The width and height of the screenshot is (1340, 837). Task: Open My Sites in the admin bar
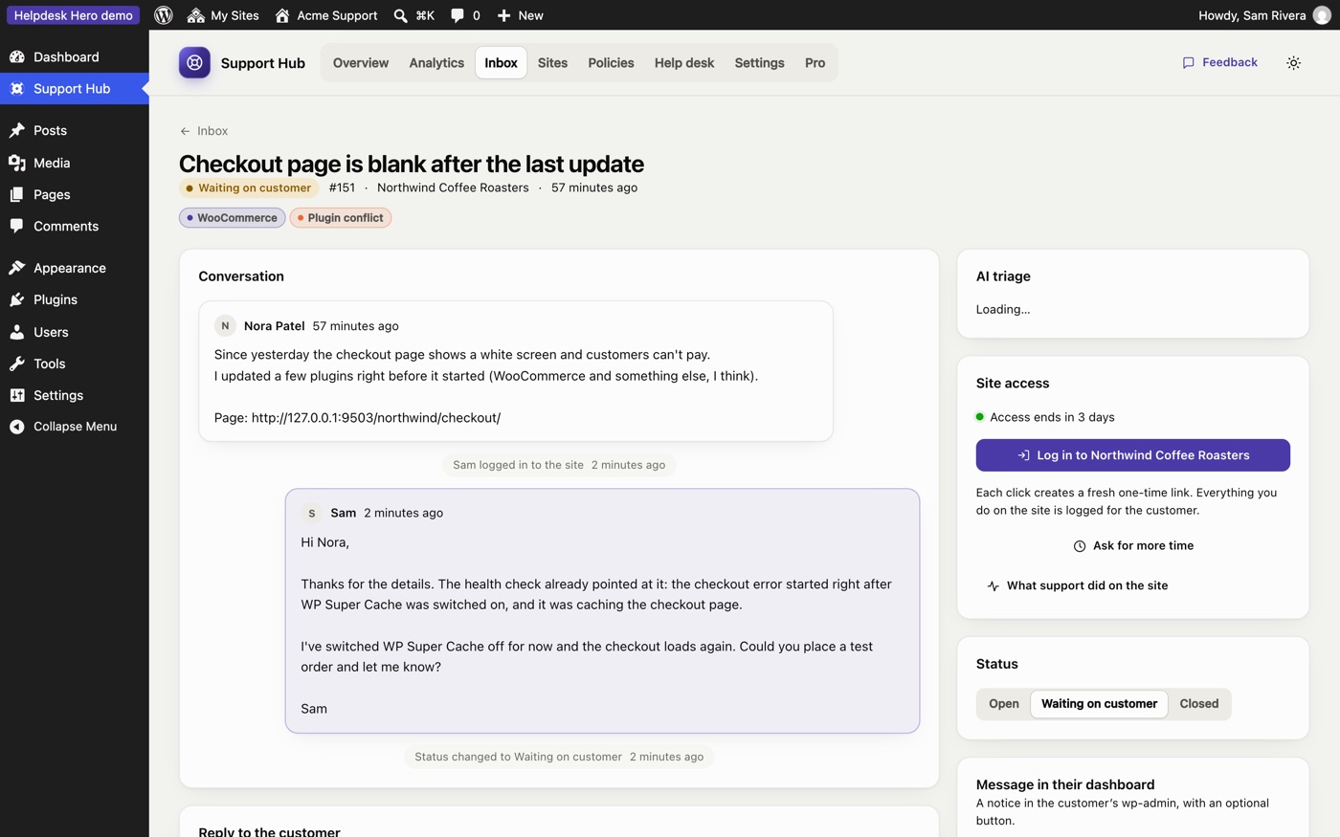click(223, 15)
